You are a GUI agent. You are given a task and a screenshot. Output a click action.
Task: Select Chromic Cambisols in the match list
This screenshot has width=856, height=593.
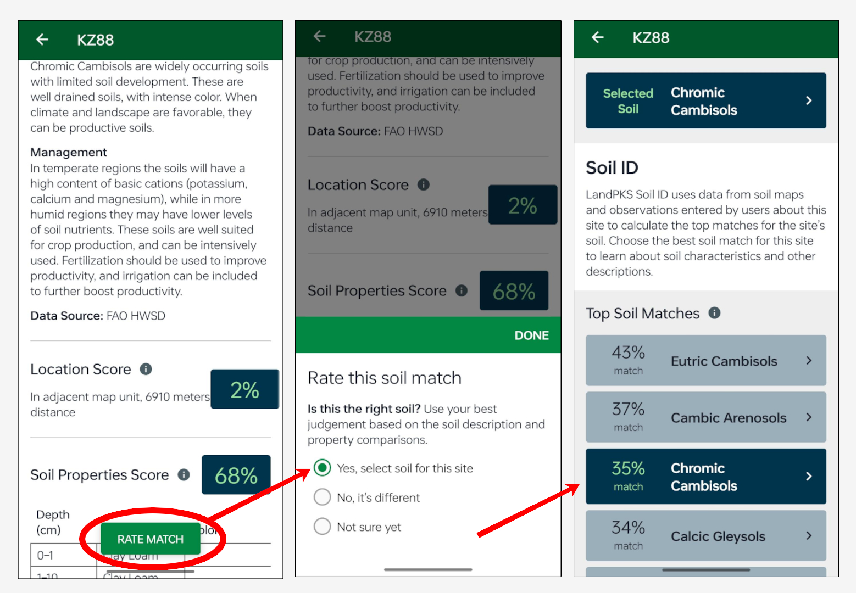click(706, 476)
